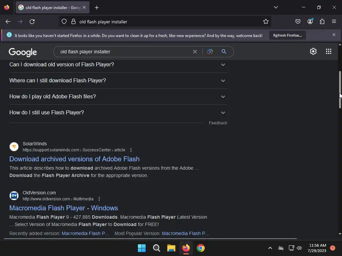This screenshot has height=256, width=342.
Task: Click the OldVersion.com site favicon
Action: coord(14,195)
